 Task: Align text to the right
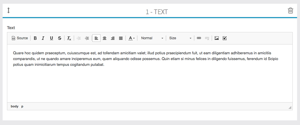coord(113,38)
